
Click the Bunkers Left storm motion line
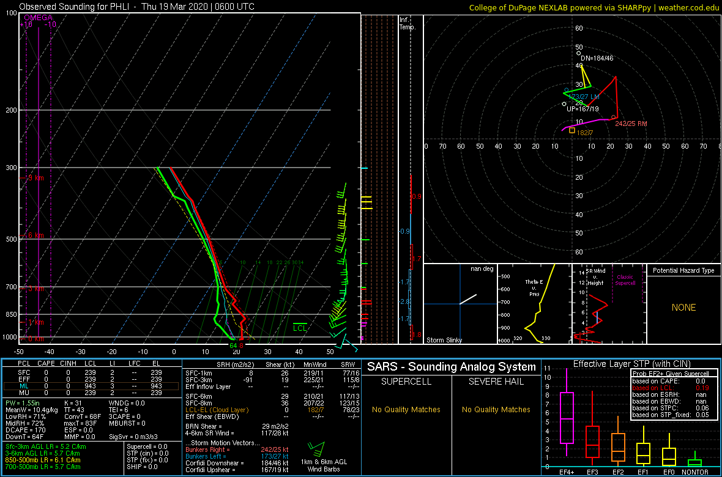click(237, 456)
